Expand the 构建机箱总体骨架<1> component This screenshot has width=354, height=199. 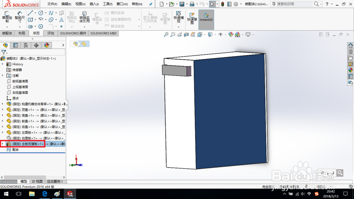click(x=3, y=104)
